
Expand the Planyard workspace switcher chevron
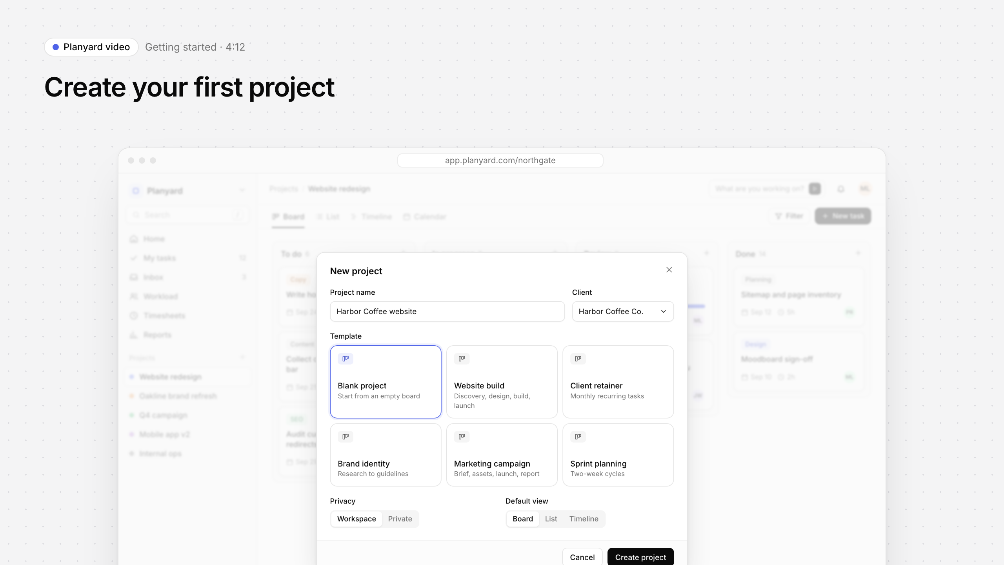(242, 191)
